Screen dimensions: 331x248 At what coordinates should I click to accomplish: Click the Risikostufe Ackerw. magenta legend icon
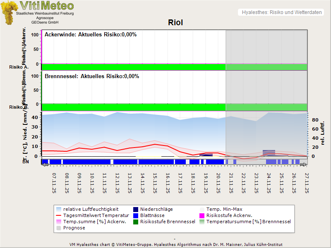pos(202,215)
